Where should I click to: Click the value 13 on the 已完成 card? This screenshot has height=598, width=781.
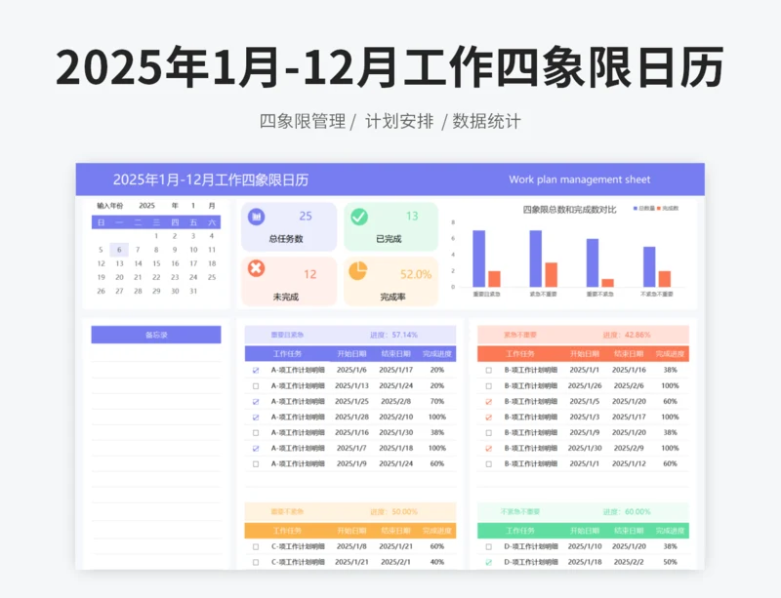(412, 217)
